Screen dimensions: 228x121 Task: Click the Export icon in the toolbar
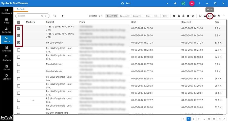click(210, 16)
